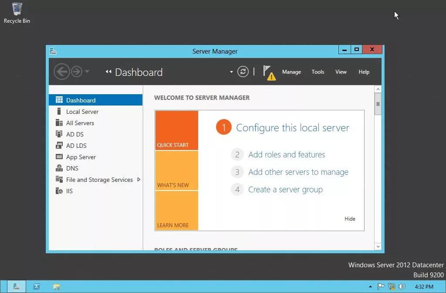Click the back navigation arrow in Server Manager
This screenshot has height=293, width=446.
click(62, 72)
